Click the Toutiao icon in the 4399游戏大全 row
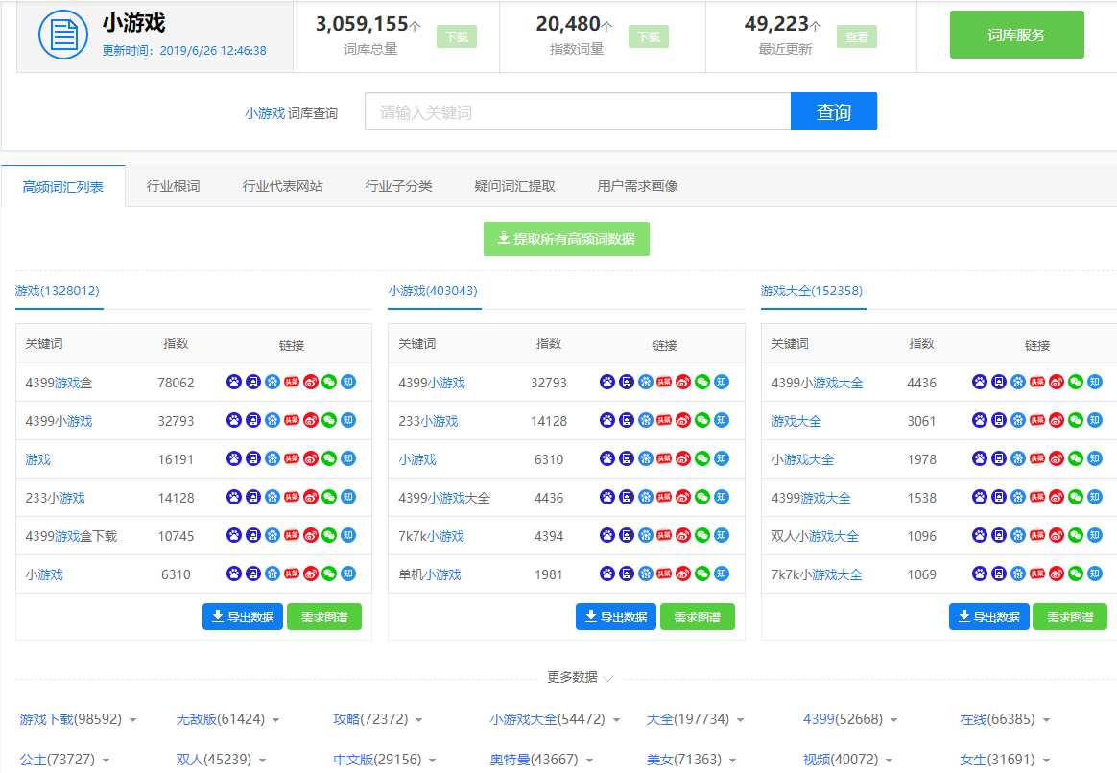This screenshot has width=1117, height=773. 1037,497
